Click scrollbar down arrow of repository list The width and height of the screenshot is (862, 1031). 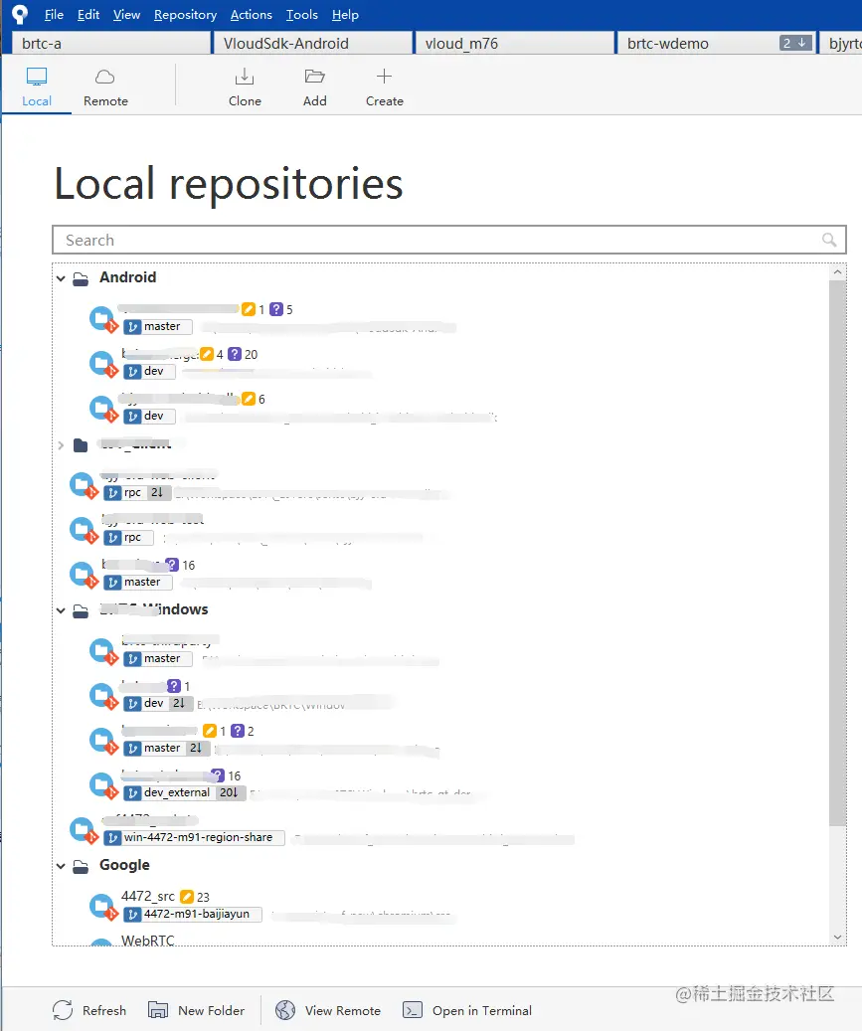coord(837,937)
